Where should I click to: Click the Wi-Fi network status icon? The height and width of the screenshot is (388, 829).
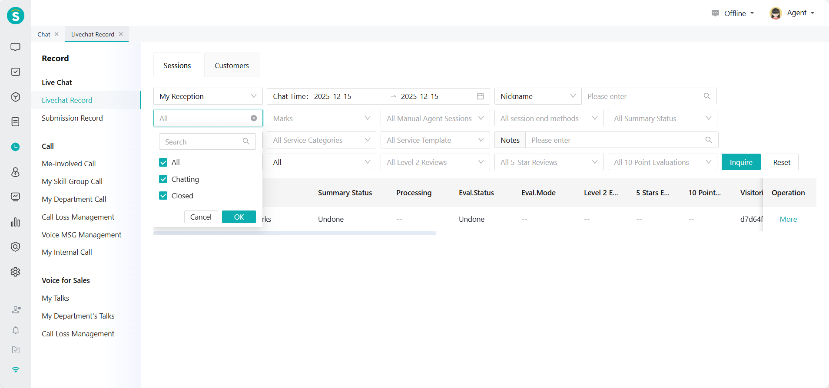(x=16, y=370)
